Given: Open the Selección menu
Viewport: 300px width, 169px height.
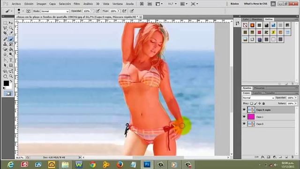Looking at the screenshot, I should pos(65,4).
